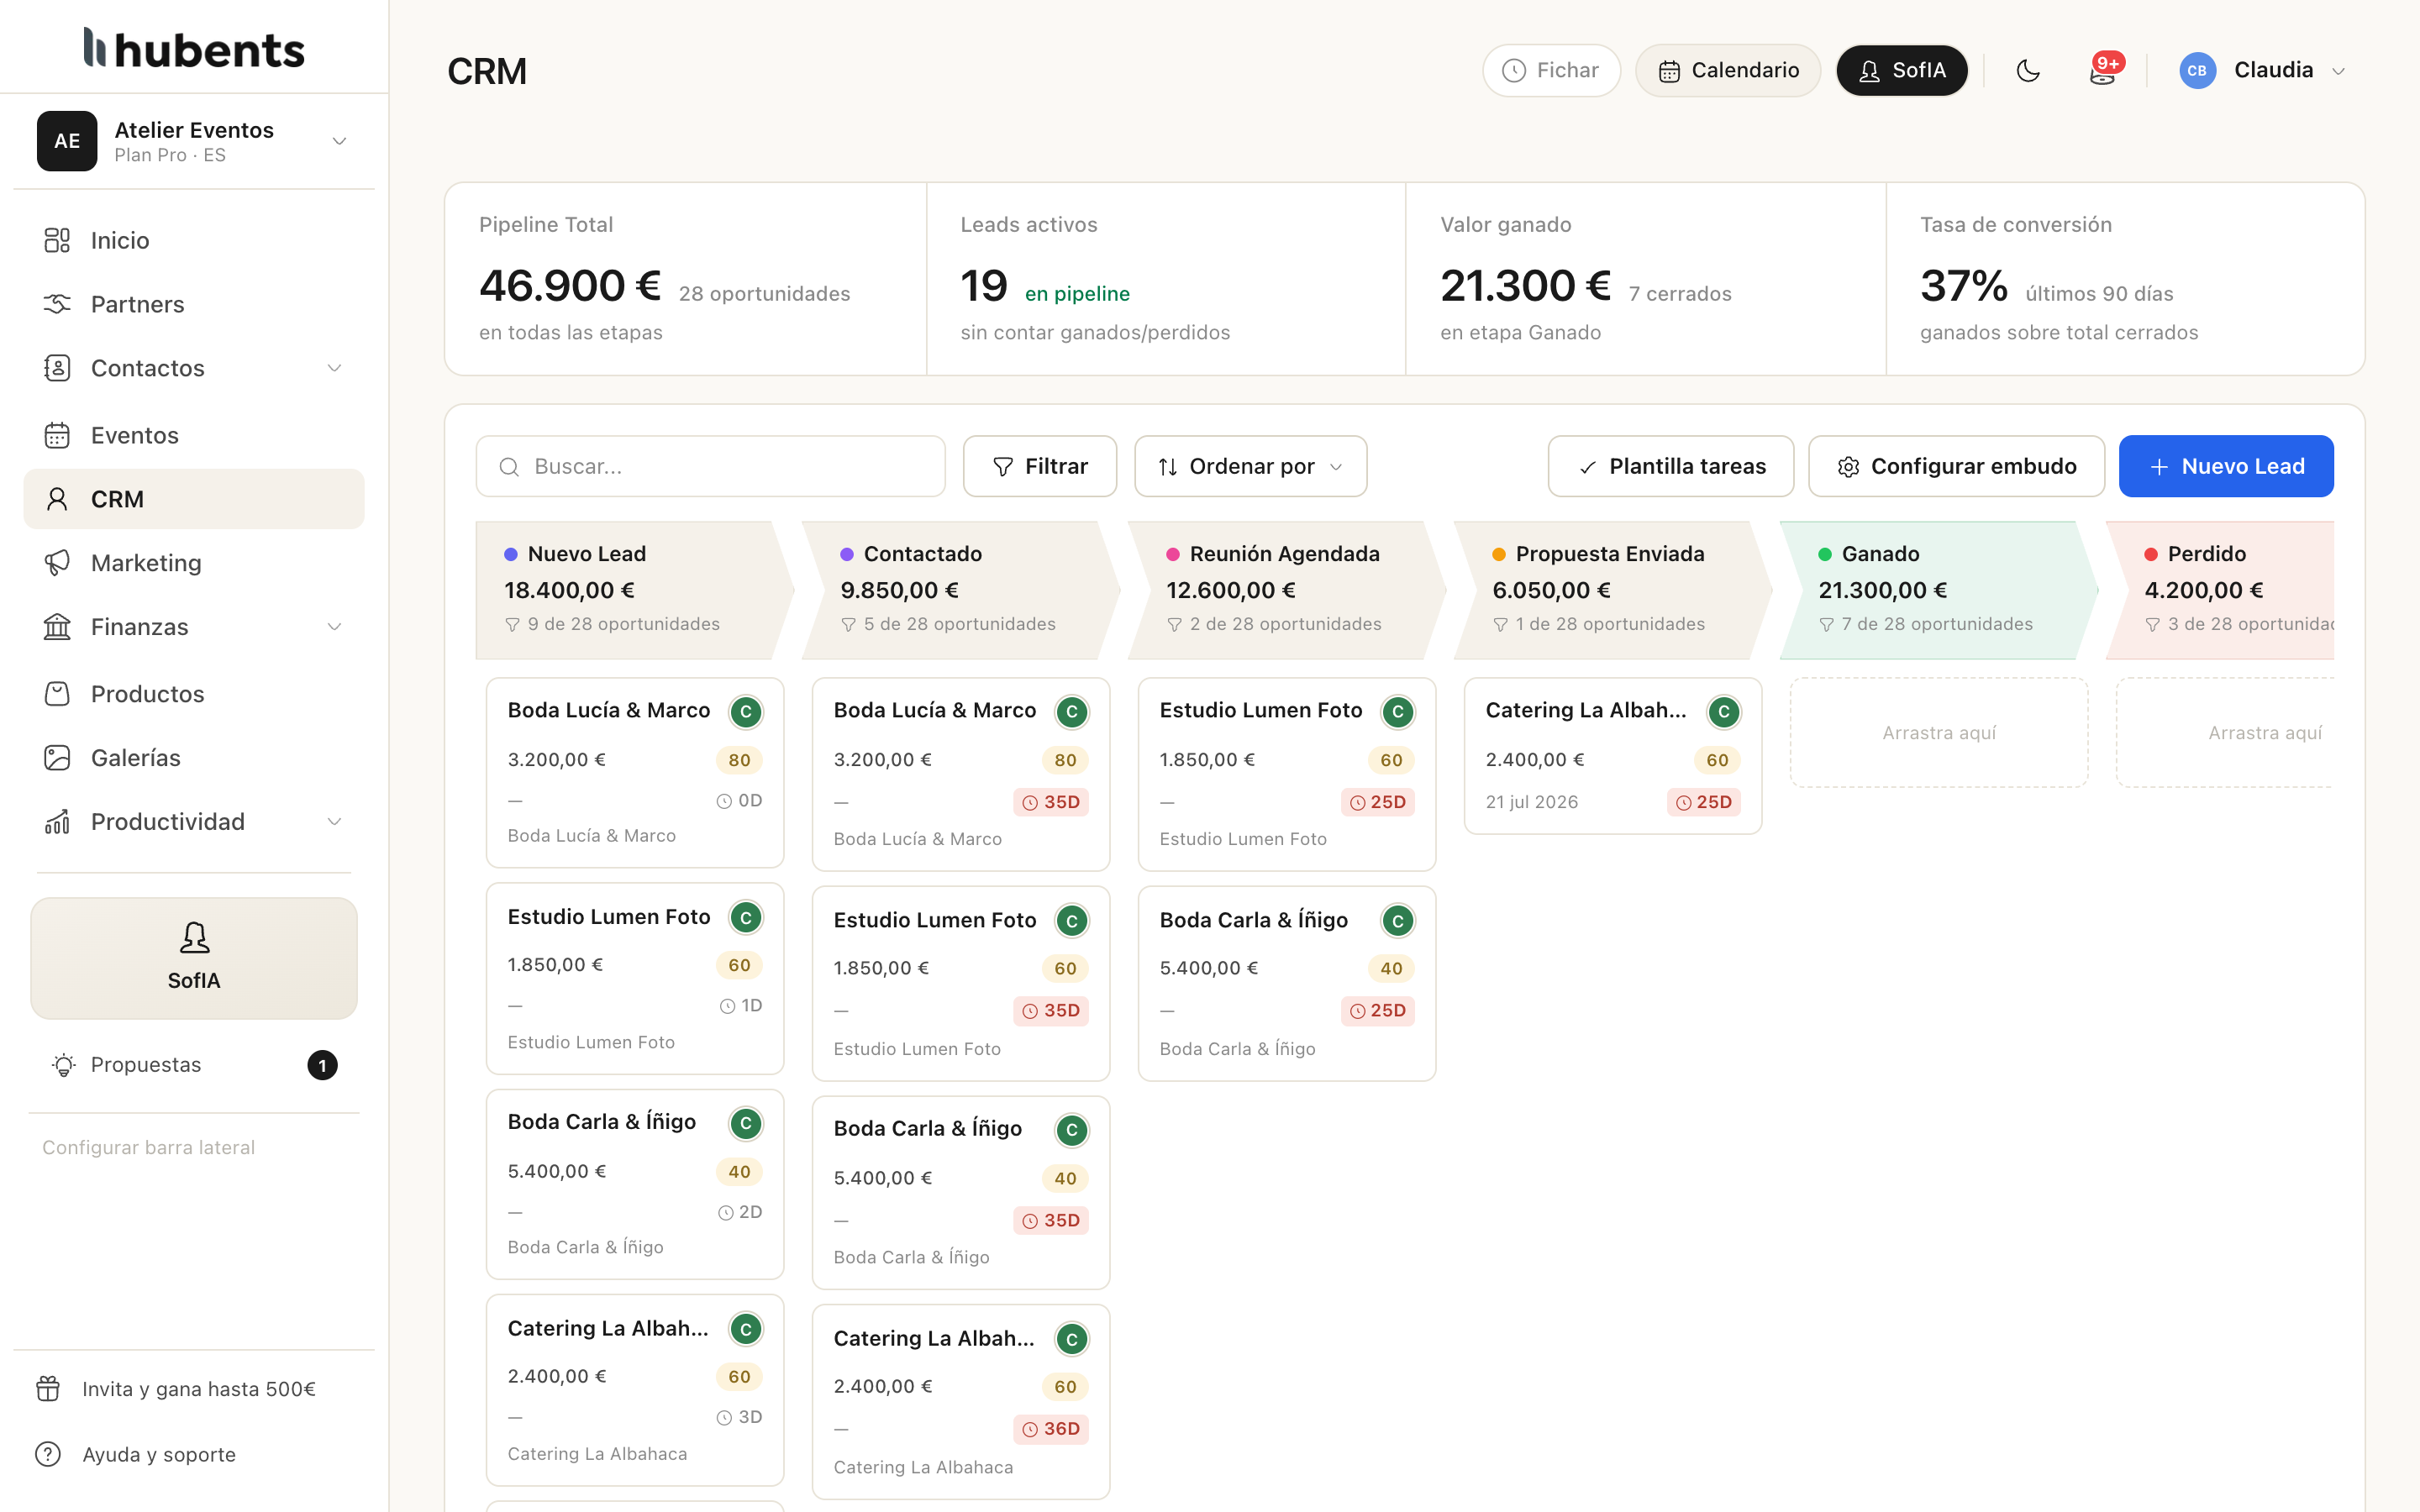Open the Claudia user menu chevron
This screenshot has height=1512, width=2420.
tap(2338, 71)
